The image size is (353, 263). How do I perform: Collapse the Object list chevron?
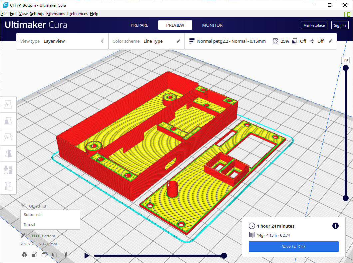point(23,206)
